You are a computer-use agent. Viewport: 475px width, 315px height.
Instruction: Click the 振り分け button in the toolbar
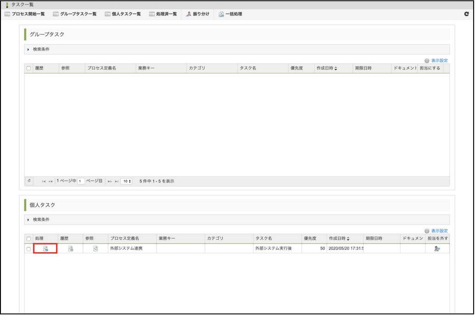198,14
